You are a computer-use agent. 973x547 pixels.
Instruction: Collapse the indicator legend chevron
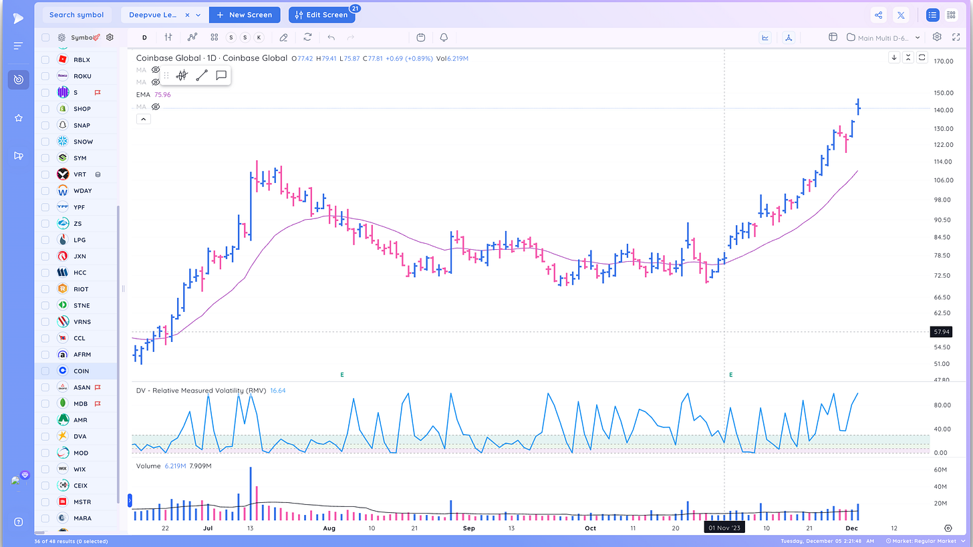click(x=144, y=119)
